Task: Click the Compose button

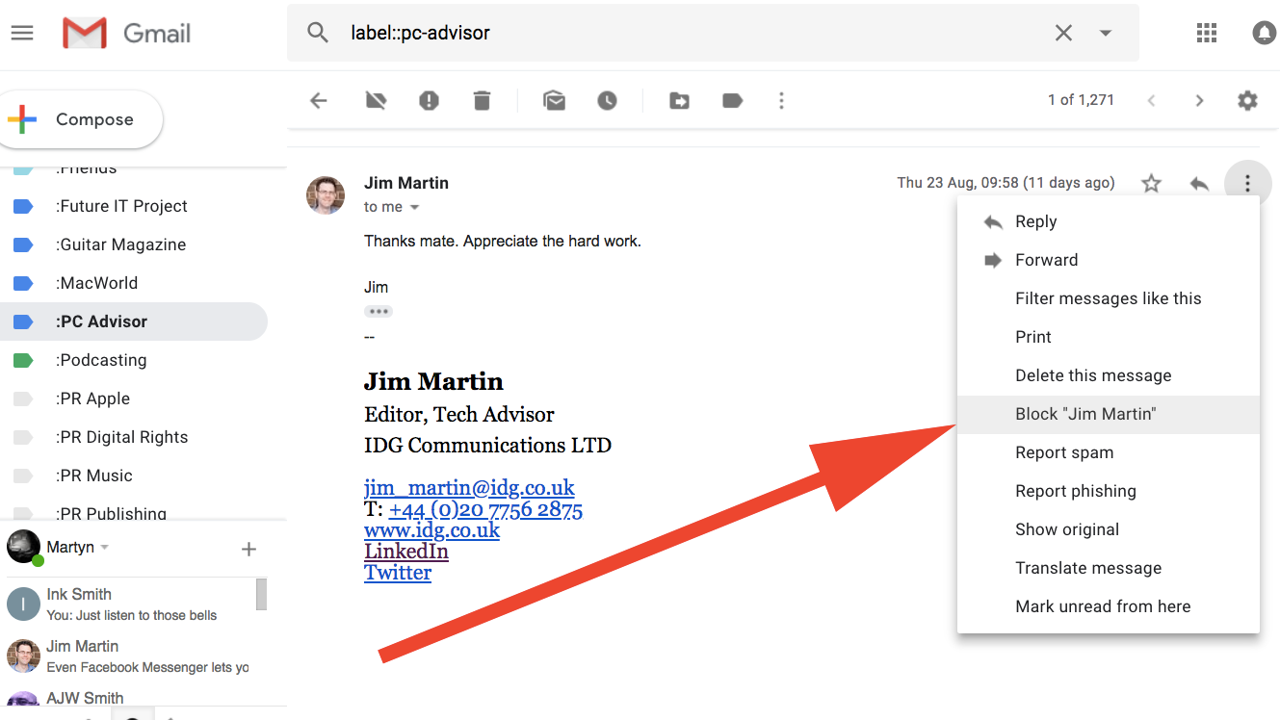Action: tap(81, 118)
